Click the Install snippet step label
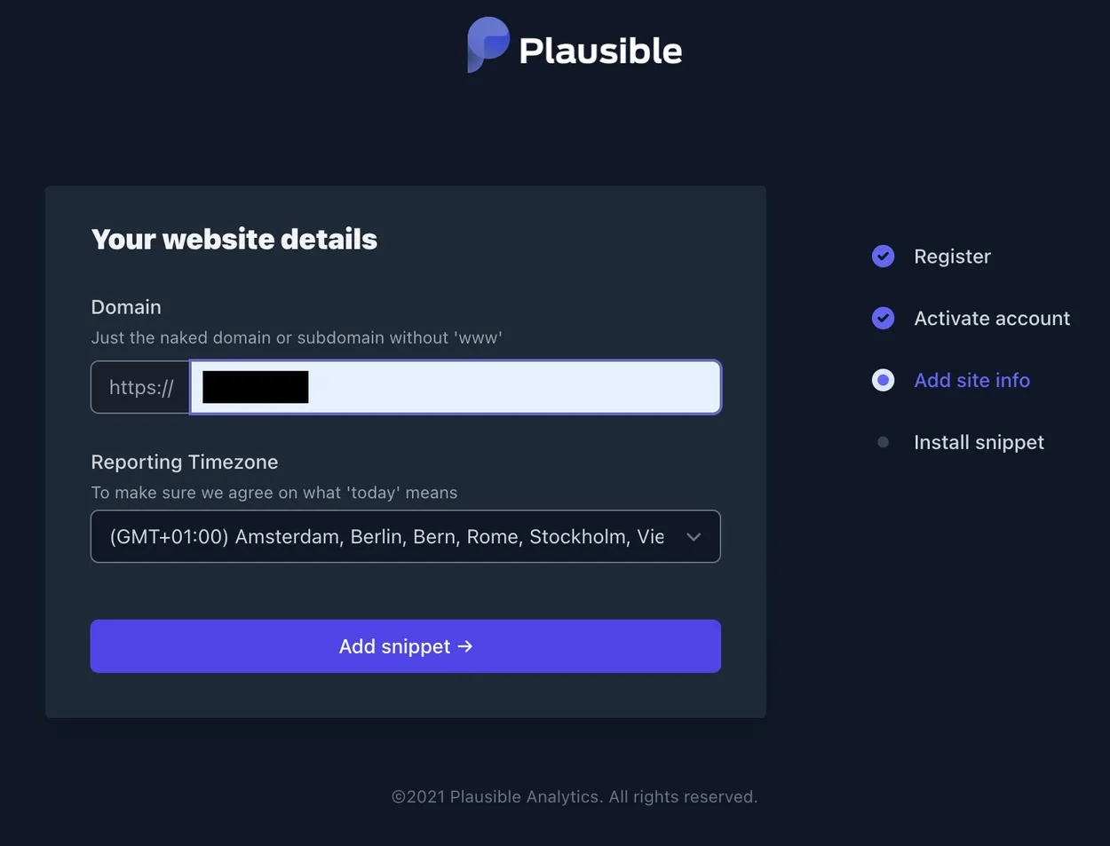Viewport: 1110px width, 846px height. click(979, 441)
